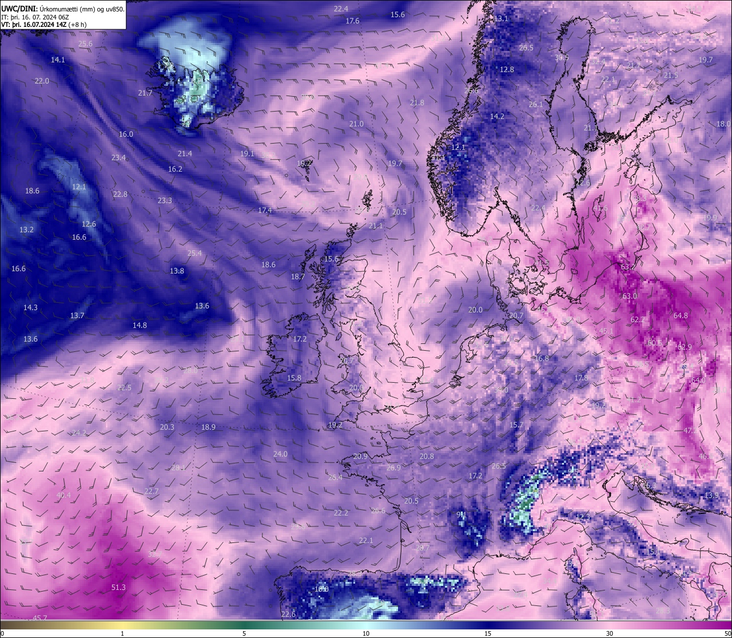Click the 17.4 value on the map
The height and width of the screenshot is (638, 732).
265,210
